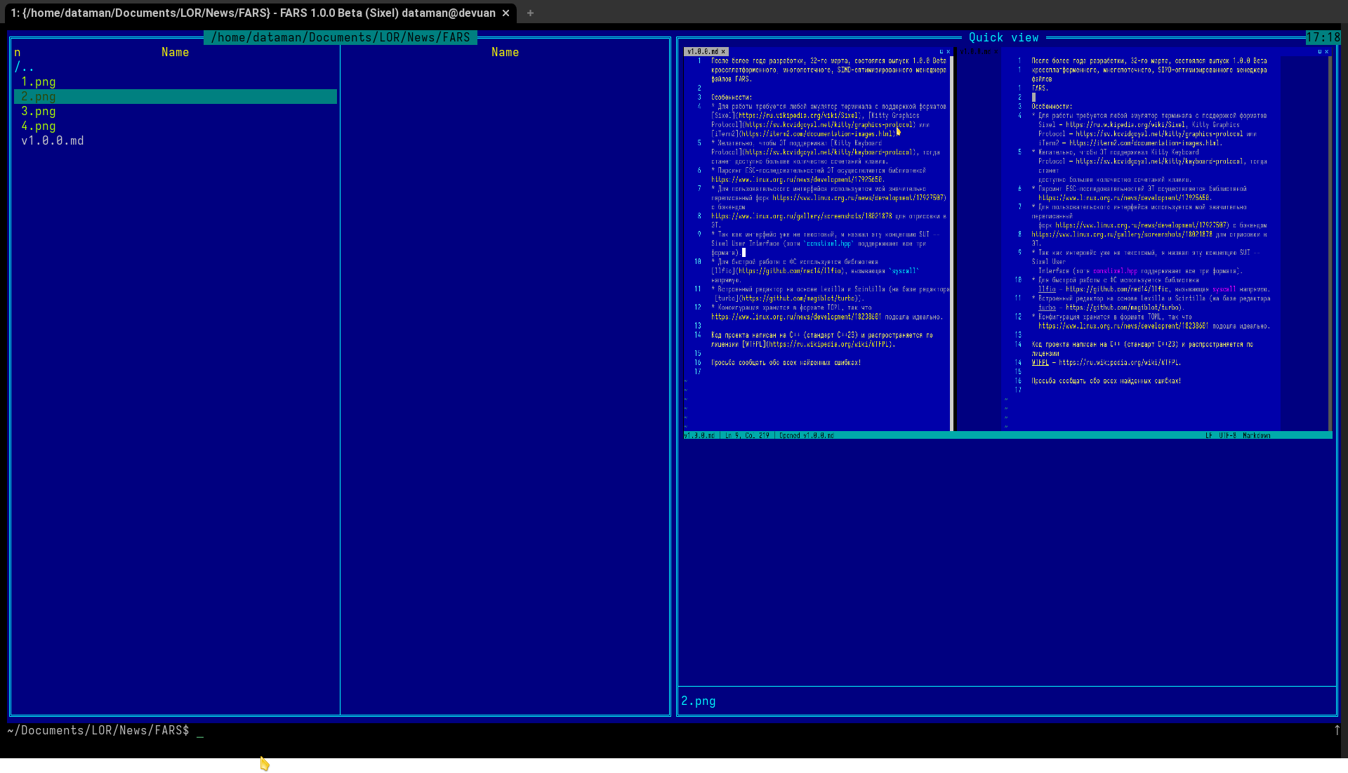Click the Markdown label in preview status bar
The image size is (1348, 773).
[1256, 436]
